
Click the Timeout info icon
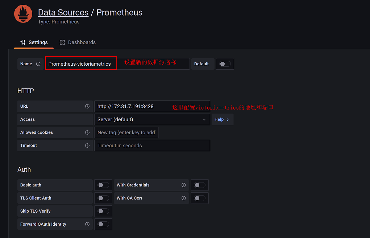coord(87,145)
